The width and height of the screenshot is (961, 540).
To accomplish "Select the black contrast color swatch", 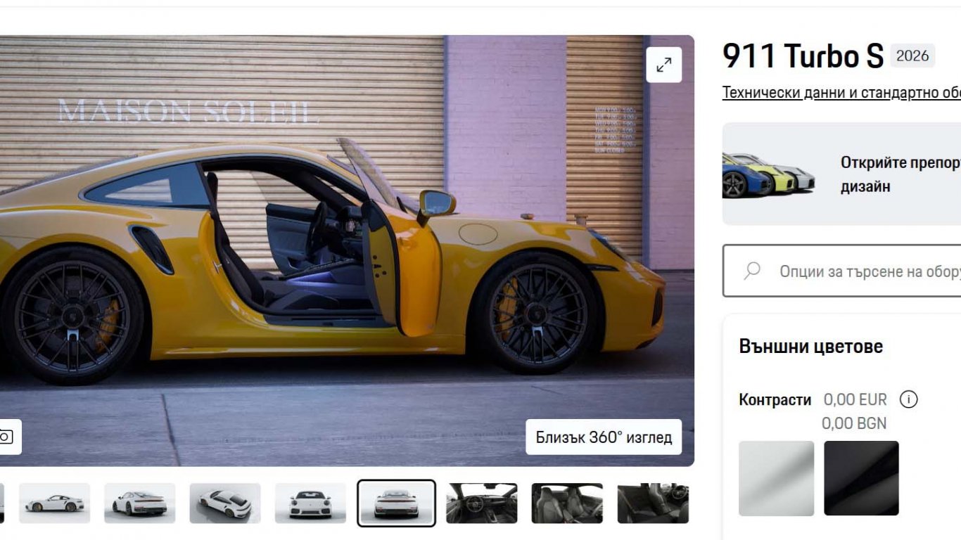I will pyautogui.click(x=861, y=478).
